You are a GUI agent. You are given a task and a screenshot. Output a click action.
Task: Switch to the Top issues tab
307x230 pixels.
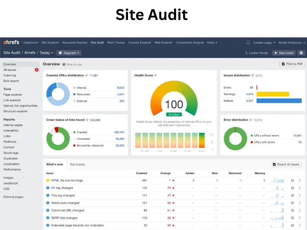(77, 164)
